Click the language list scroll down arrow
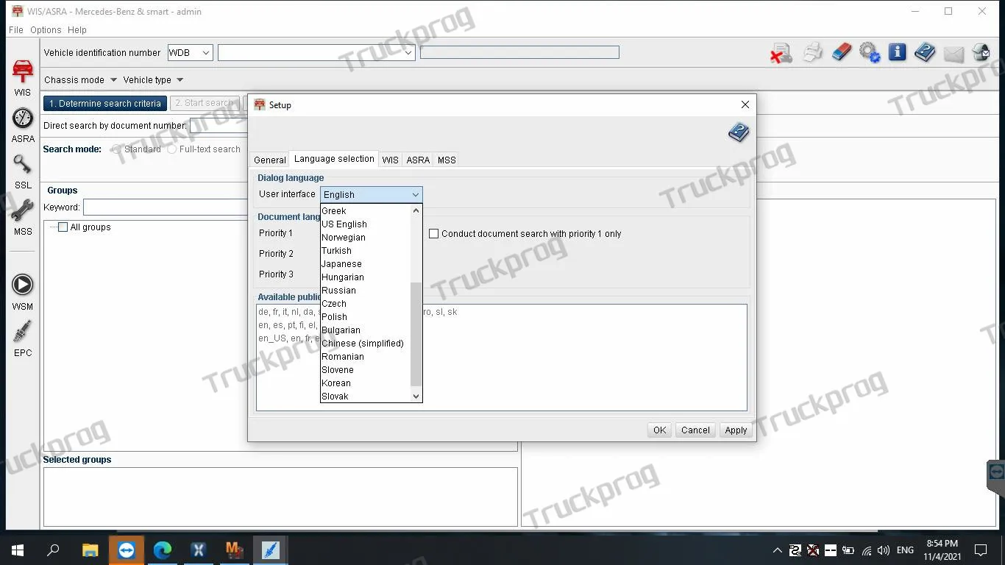The image size is (1005, 565). coord(416,396)
